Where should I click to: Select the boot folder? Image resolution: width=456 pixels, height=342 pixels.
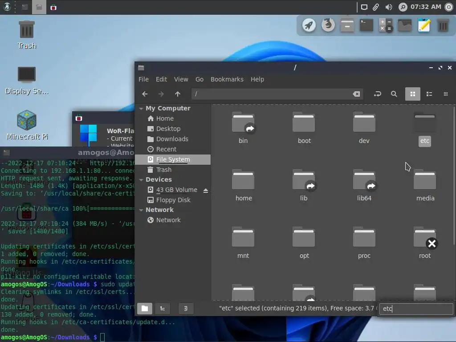(304, 128)
